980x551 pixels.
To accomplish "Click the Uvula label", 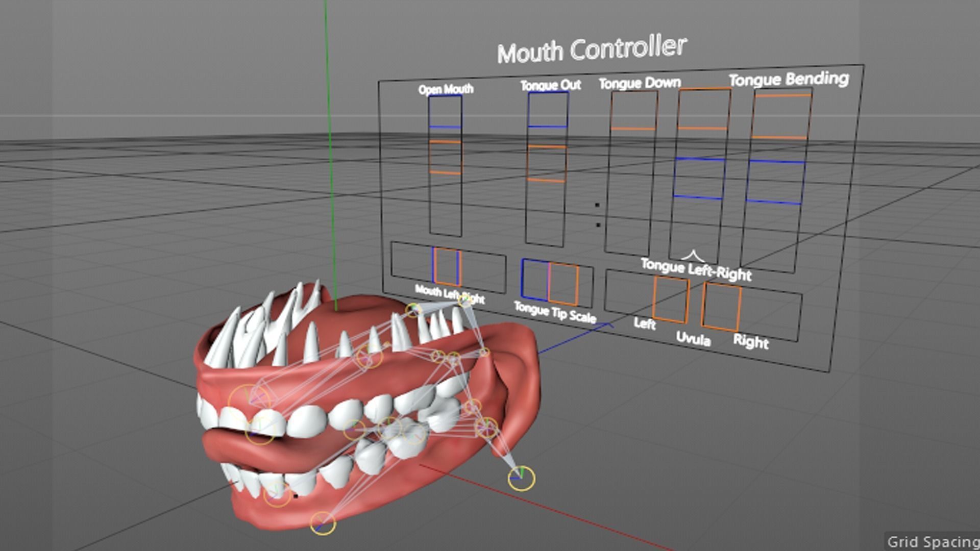I will pos(693,338).
